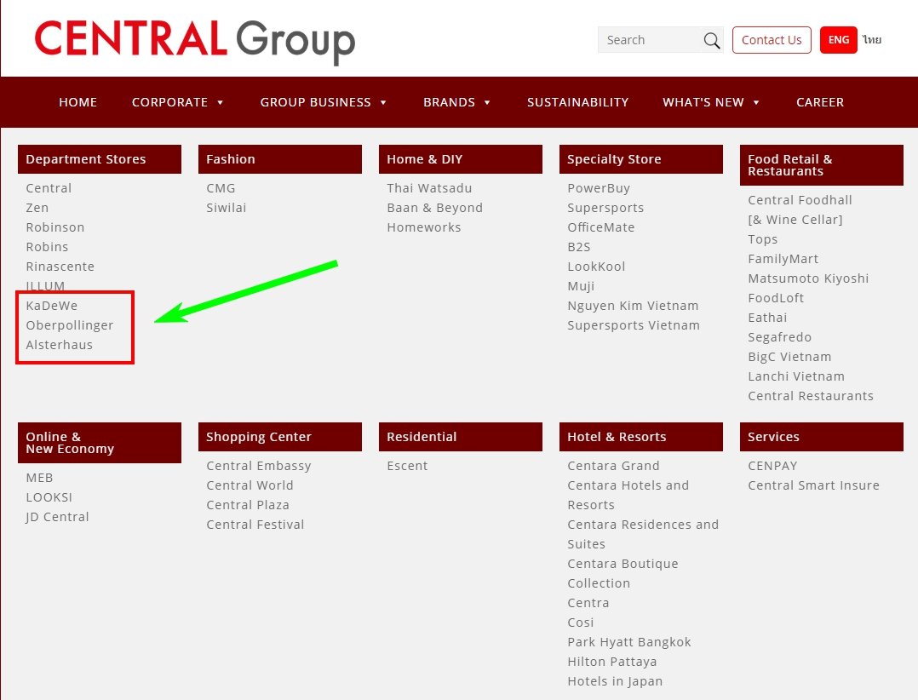Open the KaDeWe brand link
The height and width of the screenshot is (700, 918).
(x=51, y=306)
